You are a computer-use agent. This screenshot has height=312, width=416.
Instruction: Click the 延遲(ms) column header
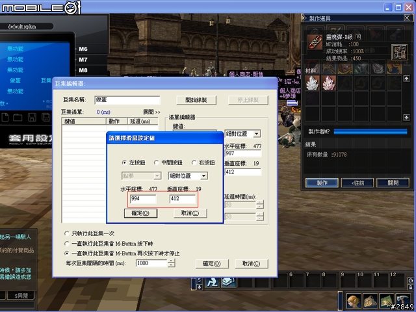(x=143, y=122)
